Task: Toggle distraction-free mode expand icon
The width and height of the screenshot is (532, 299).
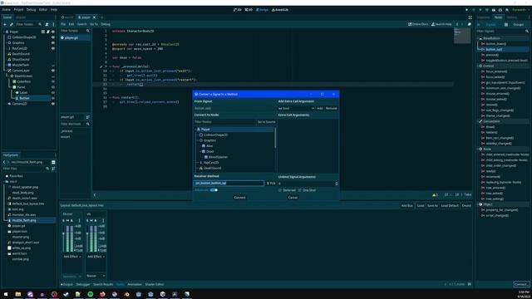Action: point(470,17)
